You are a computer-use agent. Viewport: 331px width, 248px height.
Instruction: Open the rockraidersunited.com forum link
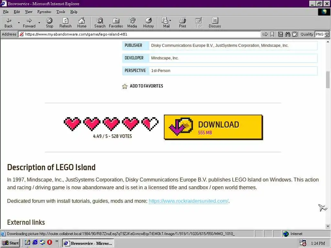click(188, 201)
